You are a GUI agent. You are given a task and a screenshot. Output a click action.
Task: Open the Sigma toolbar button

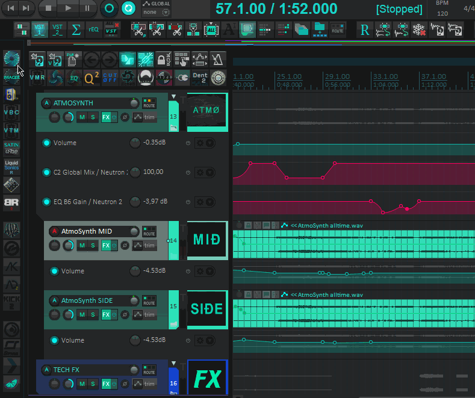tap(76, 29)
